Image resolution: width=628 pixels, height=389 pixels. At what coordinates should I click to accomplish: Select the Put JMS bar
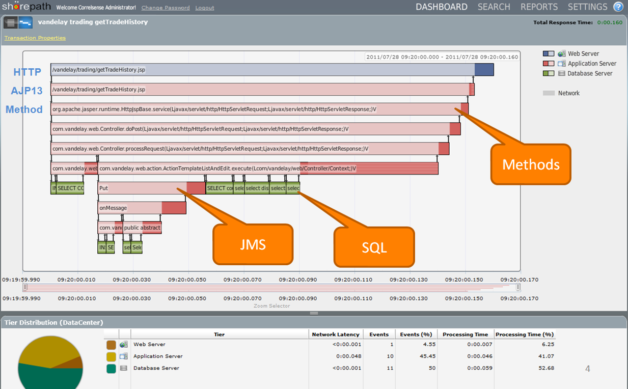[151, 188]
